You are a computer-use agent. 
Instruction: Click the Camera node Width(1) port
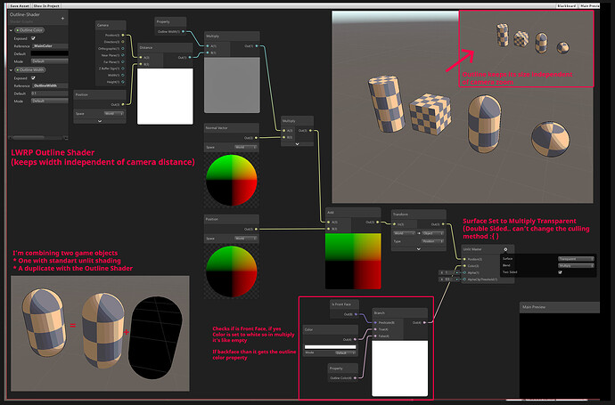123,75
